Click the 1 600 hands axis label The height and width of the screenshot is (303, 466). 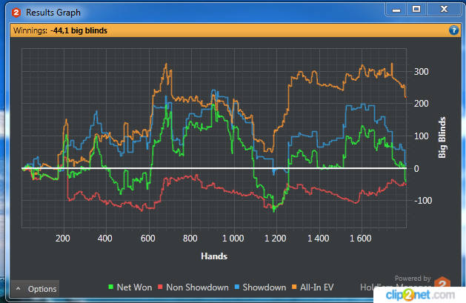tap(361, 239)
